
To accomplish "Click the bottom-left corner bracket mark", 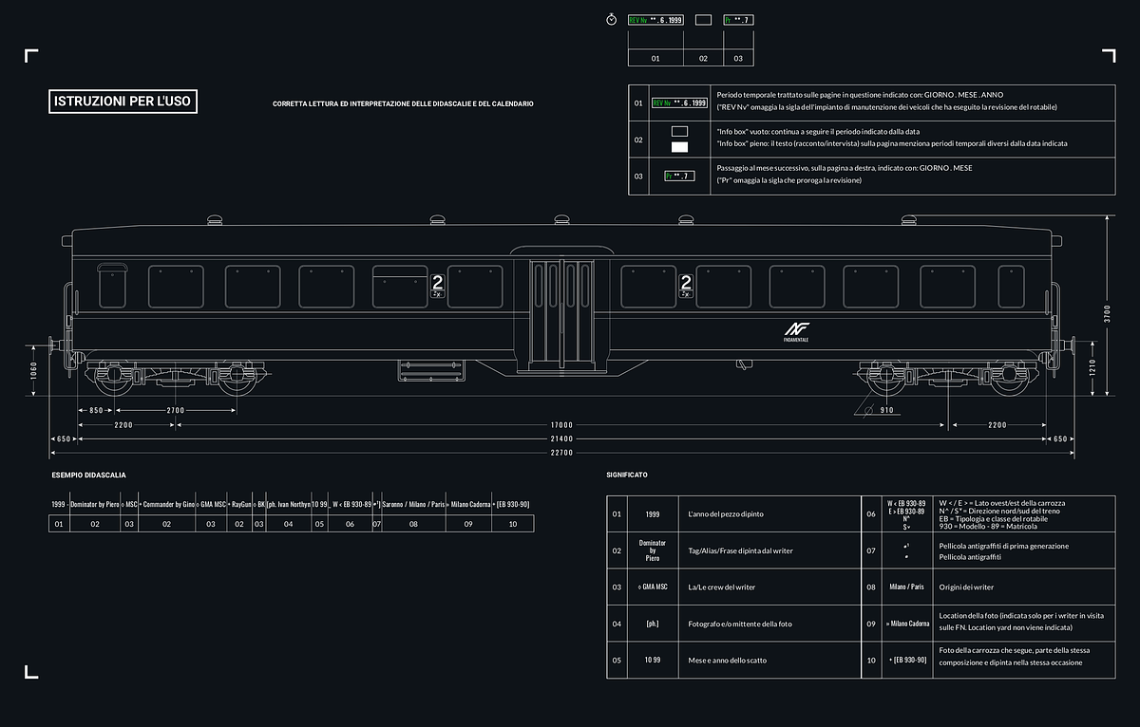I will click(31, 672).
